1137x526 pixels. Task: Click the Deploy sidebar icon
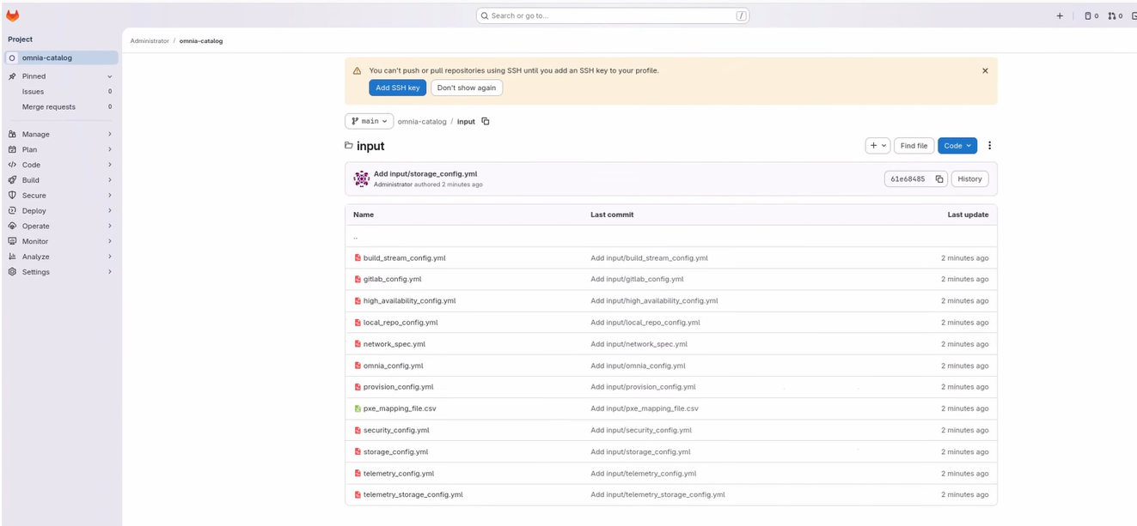12,210
